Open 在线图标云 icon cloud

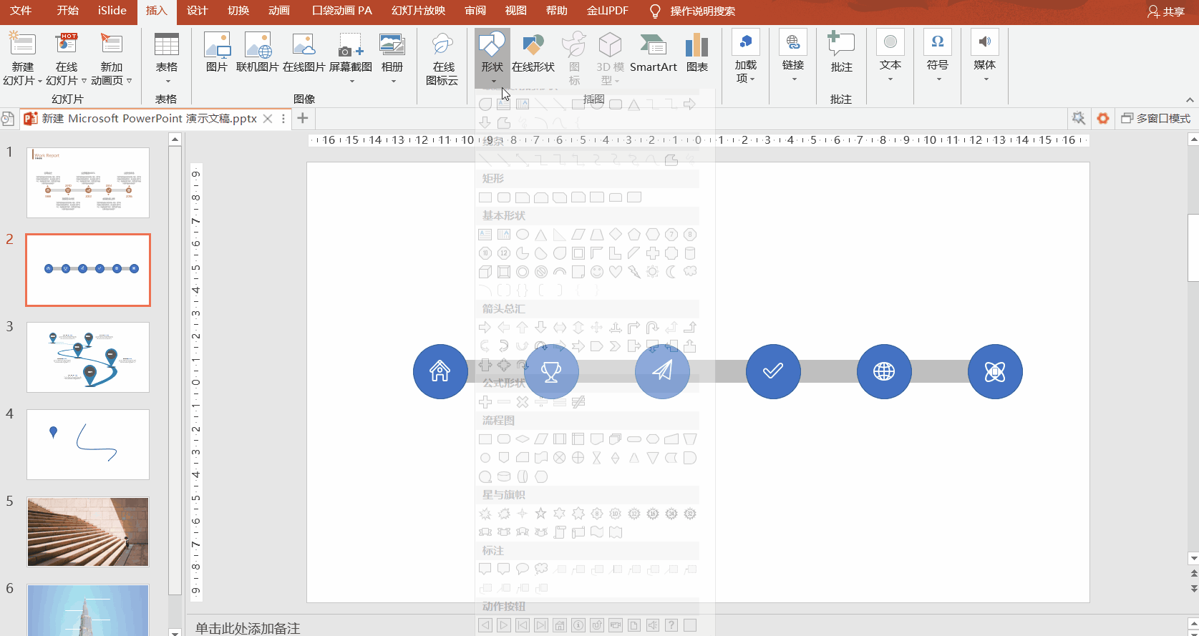point(442,59)
